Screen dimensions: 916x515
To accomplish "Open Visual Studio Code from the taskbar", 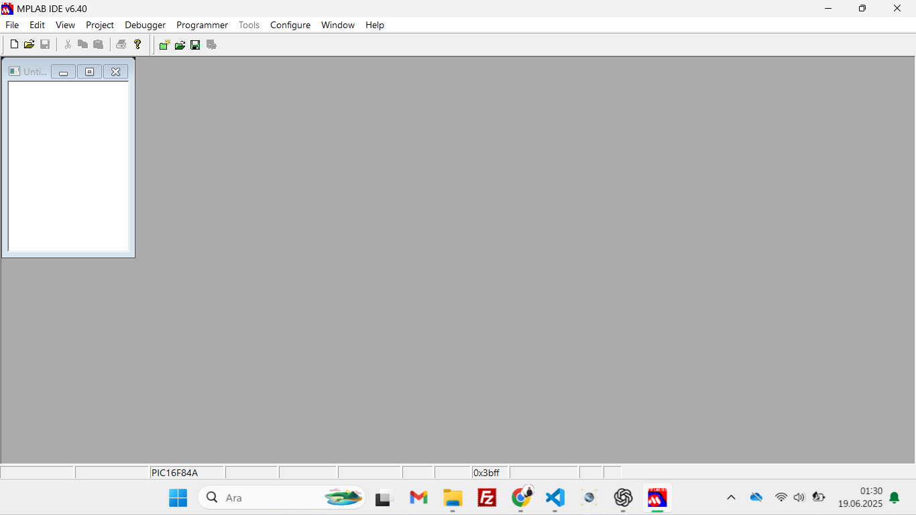I will (555, 498).
